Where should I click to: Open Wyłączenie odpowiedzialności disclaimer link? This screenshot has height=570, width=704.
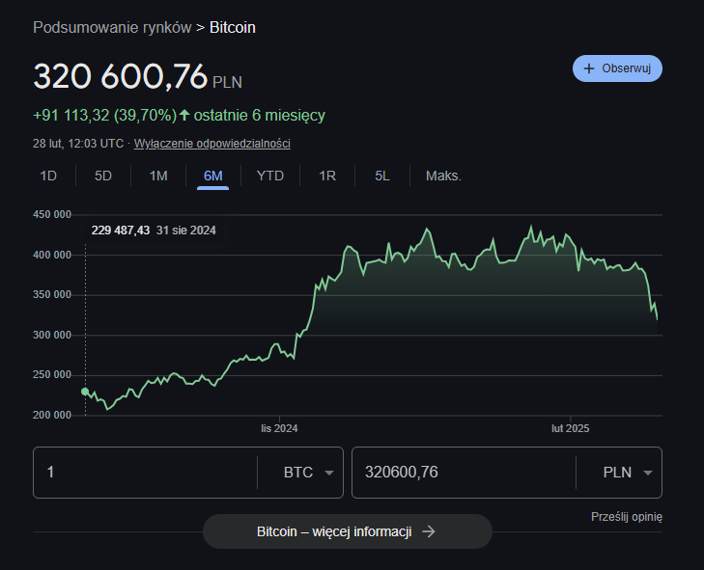(211, 144)
